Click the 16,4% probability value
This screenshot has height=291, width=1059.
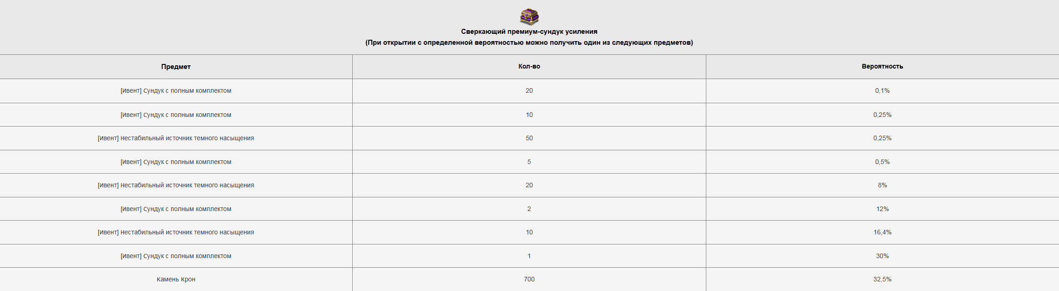(x=882, y=232)
